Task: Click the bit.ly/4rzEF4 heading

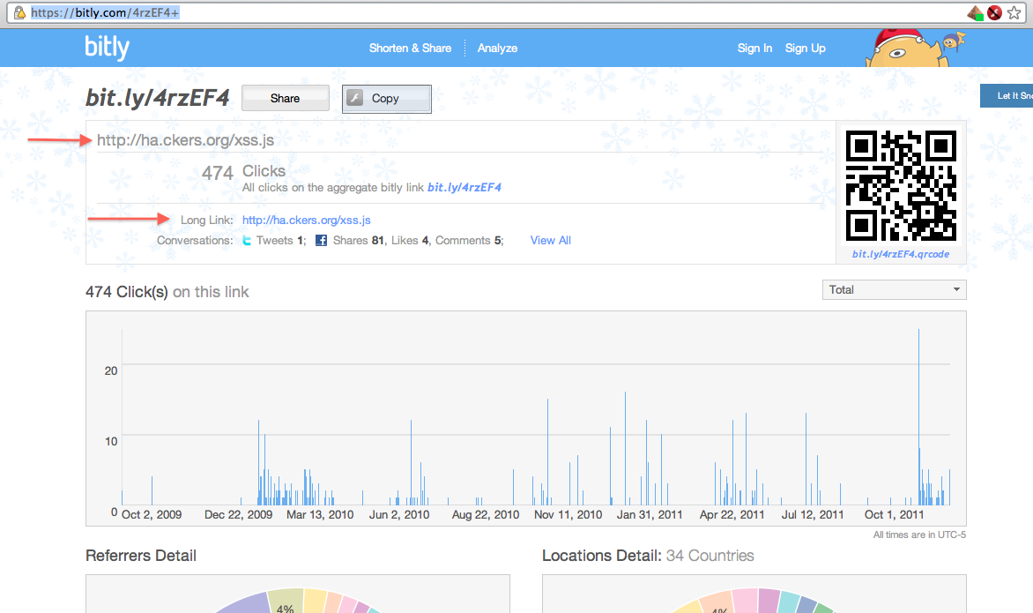Action: point(158,98)
